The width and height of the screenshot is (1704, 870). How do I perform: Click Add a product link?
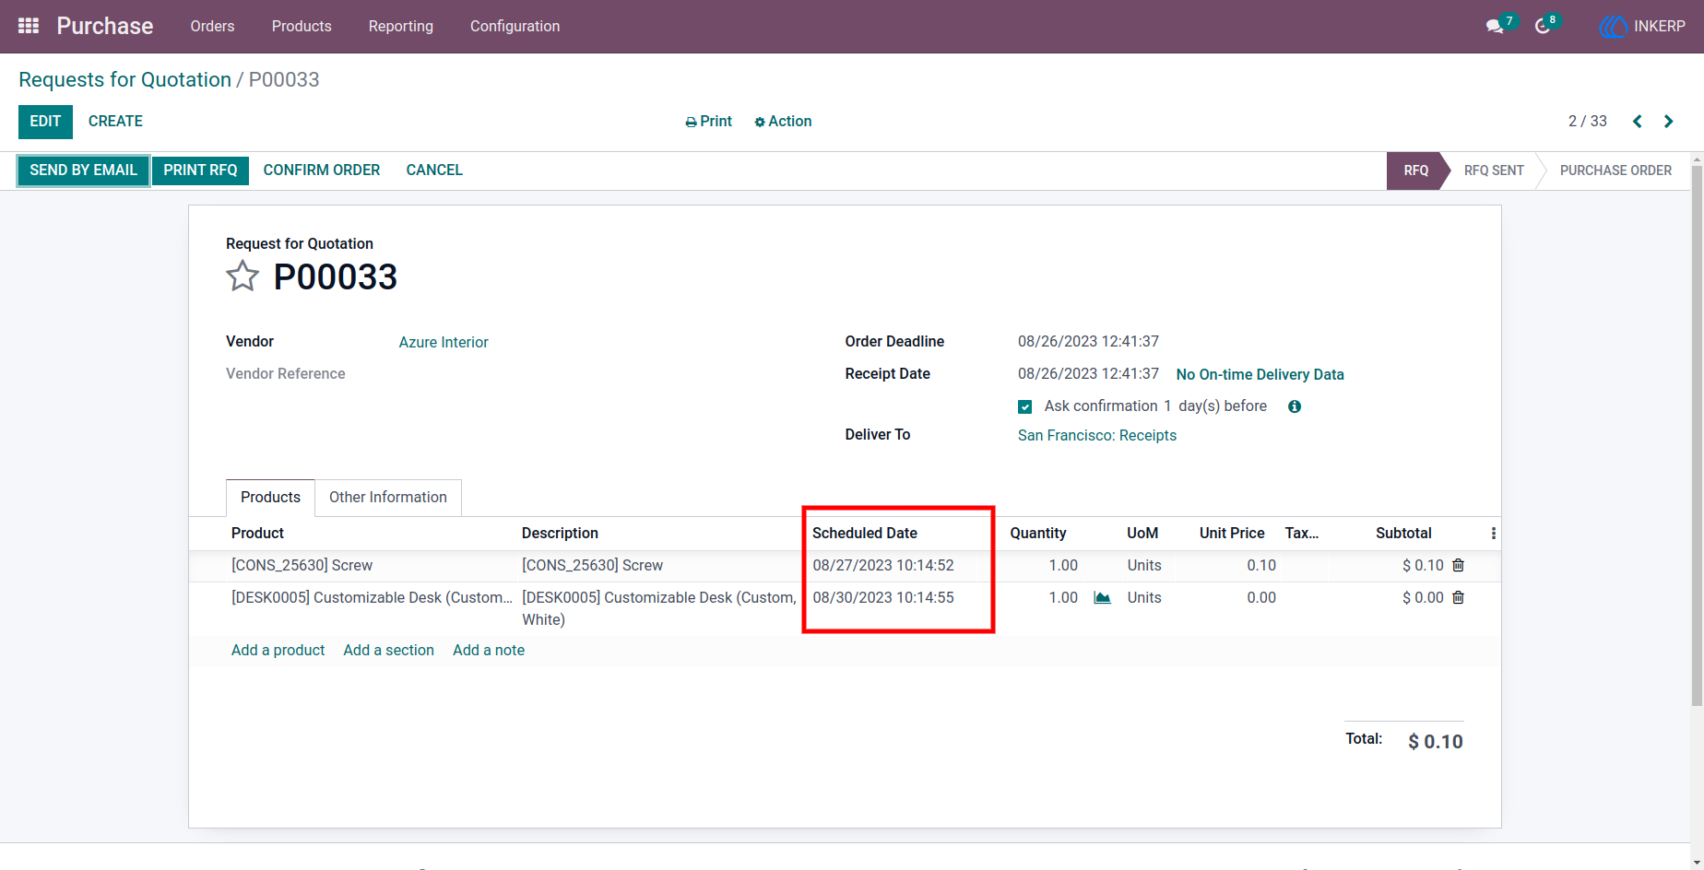pos(278,651)
